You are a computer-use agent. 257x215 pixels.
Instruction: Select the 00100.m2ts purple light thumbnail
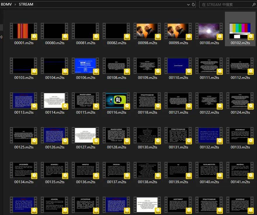point(209,31)
